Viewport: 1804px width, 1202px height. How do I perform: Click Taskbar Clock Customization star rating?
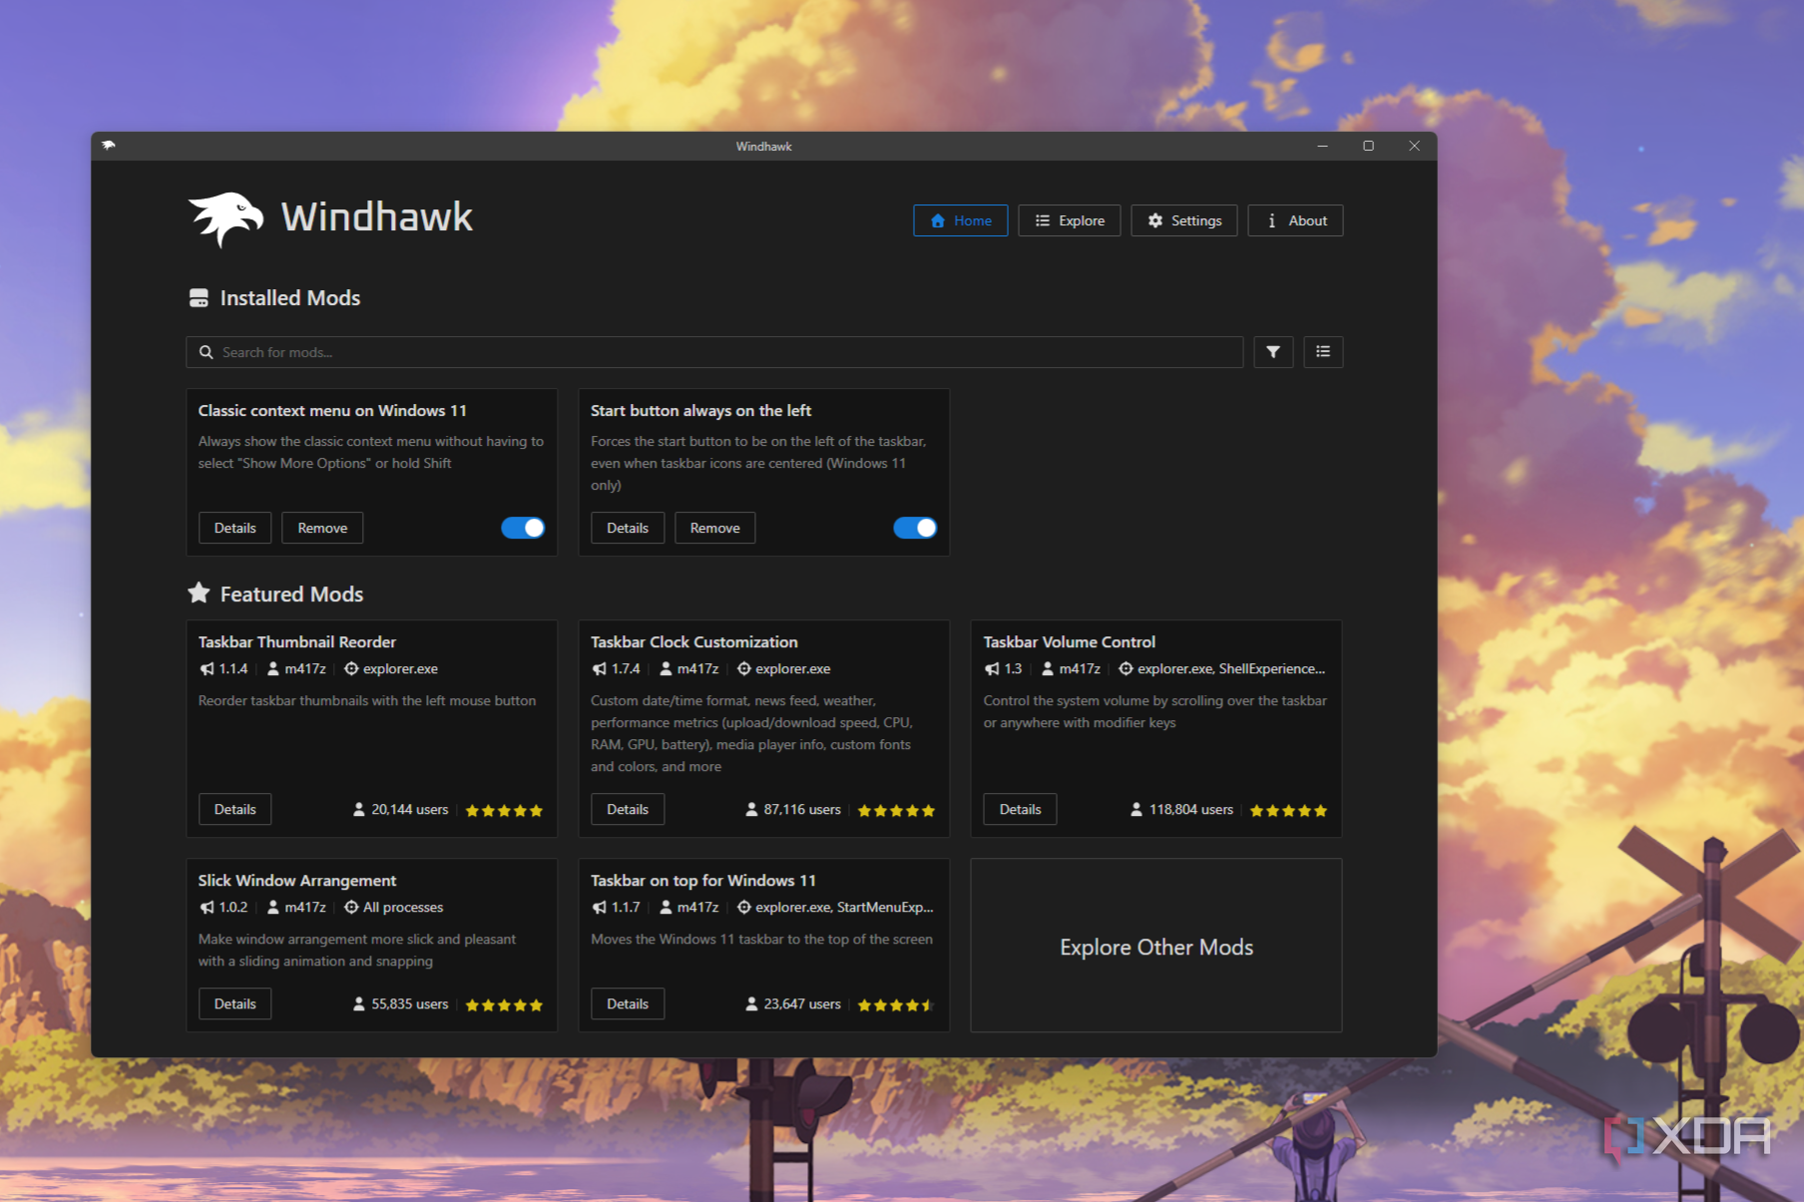pyautogui.click(x=896, y=810)
